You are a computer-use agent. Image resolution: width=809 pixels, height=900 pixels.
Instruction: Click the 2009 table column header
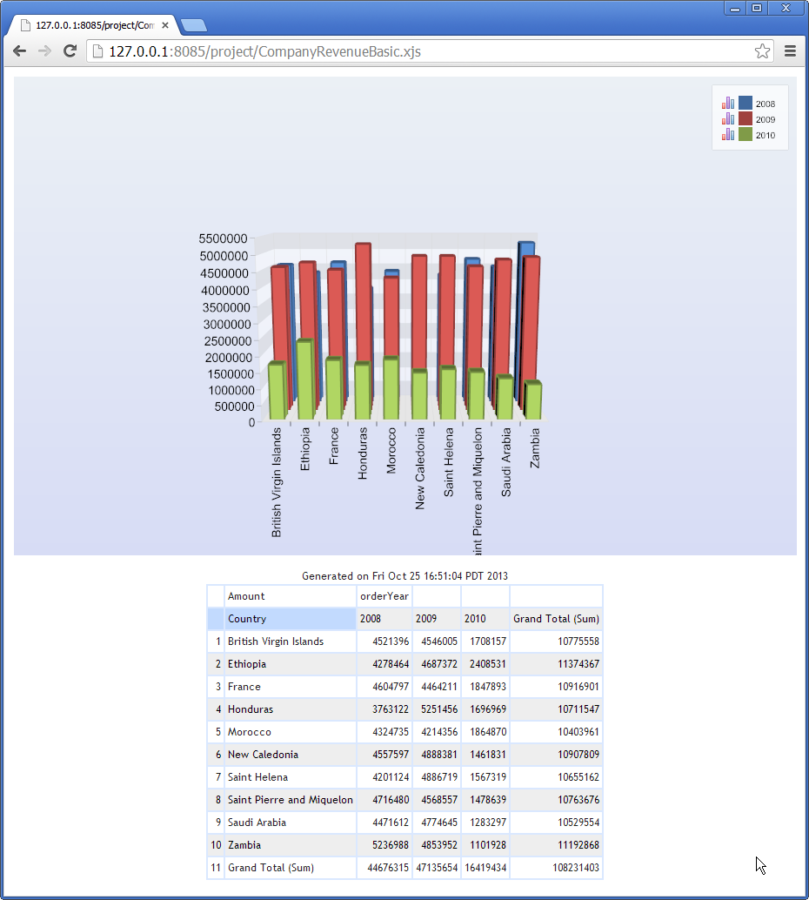pos(437,619)
